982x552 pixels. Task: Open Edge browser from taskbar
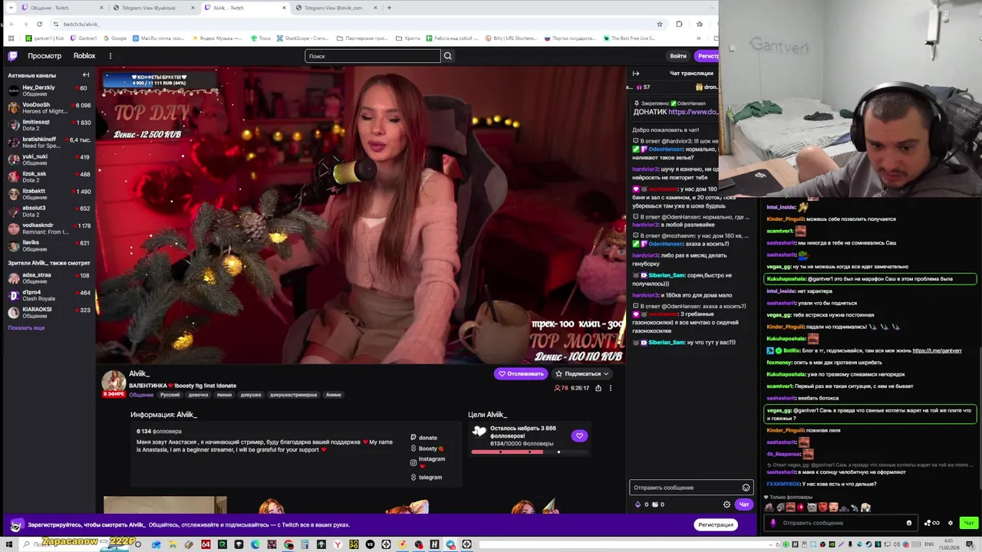tap(255, 544)
